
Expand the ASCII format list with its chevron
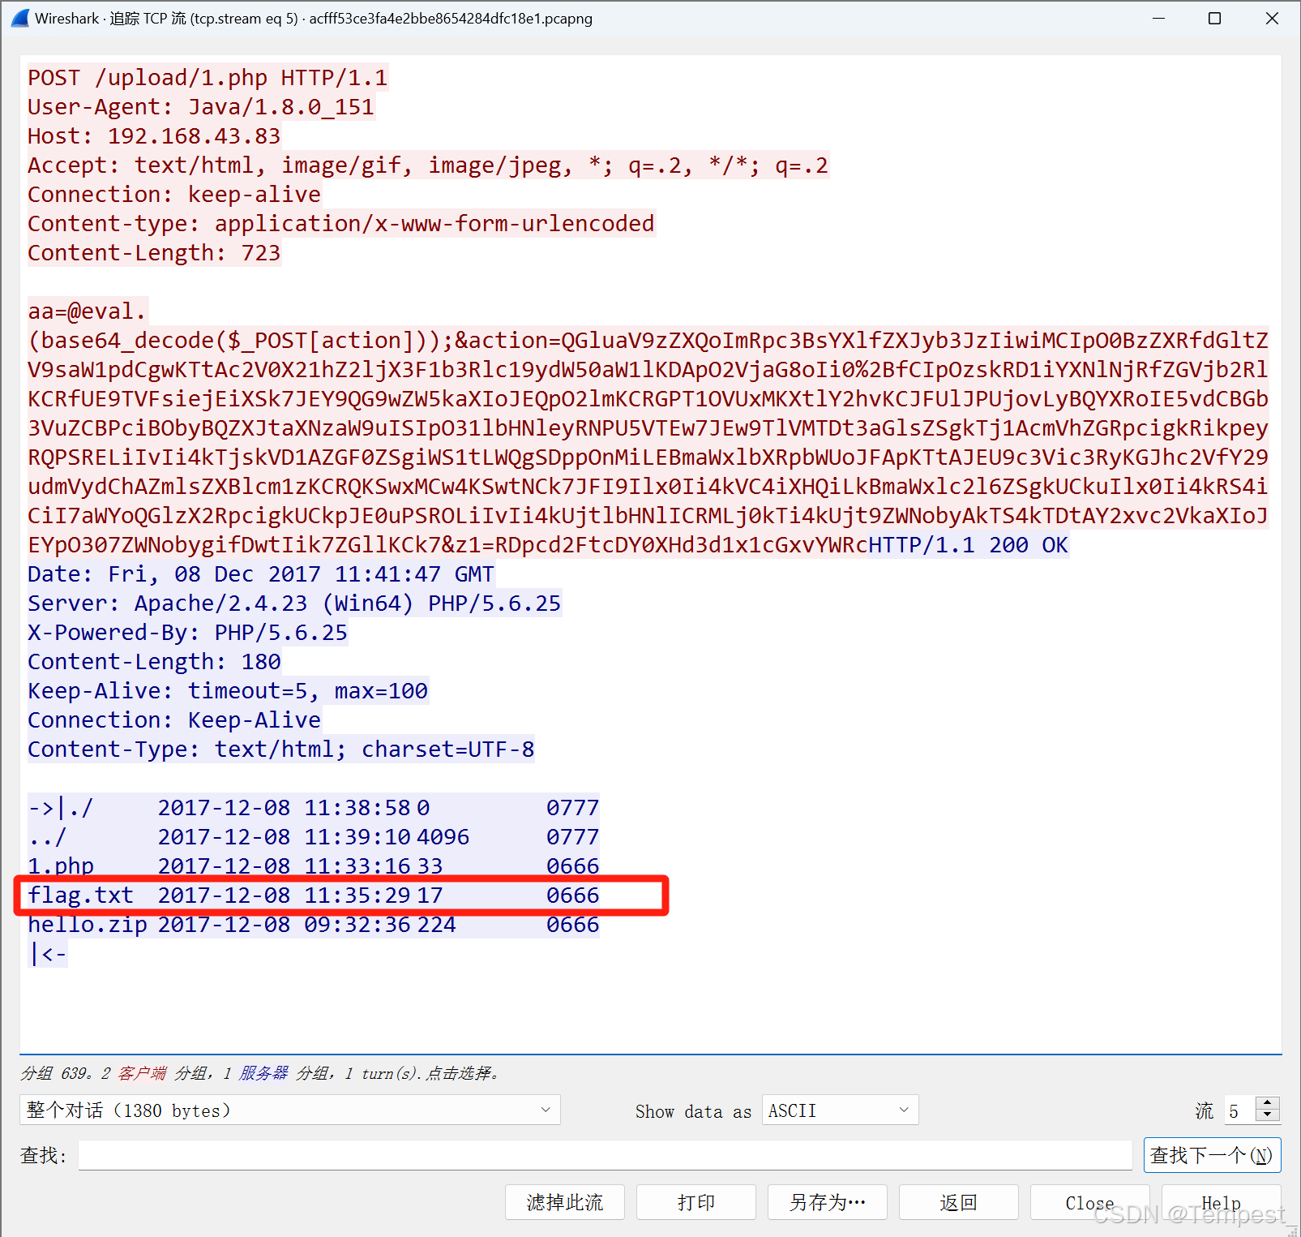[902, 1110]
